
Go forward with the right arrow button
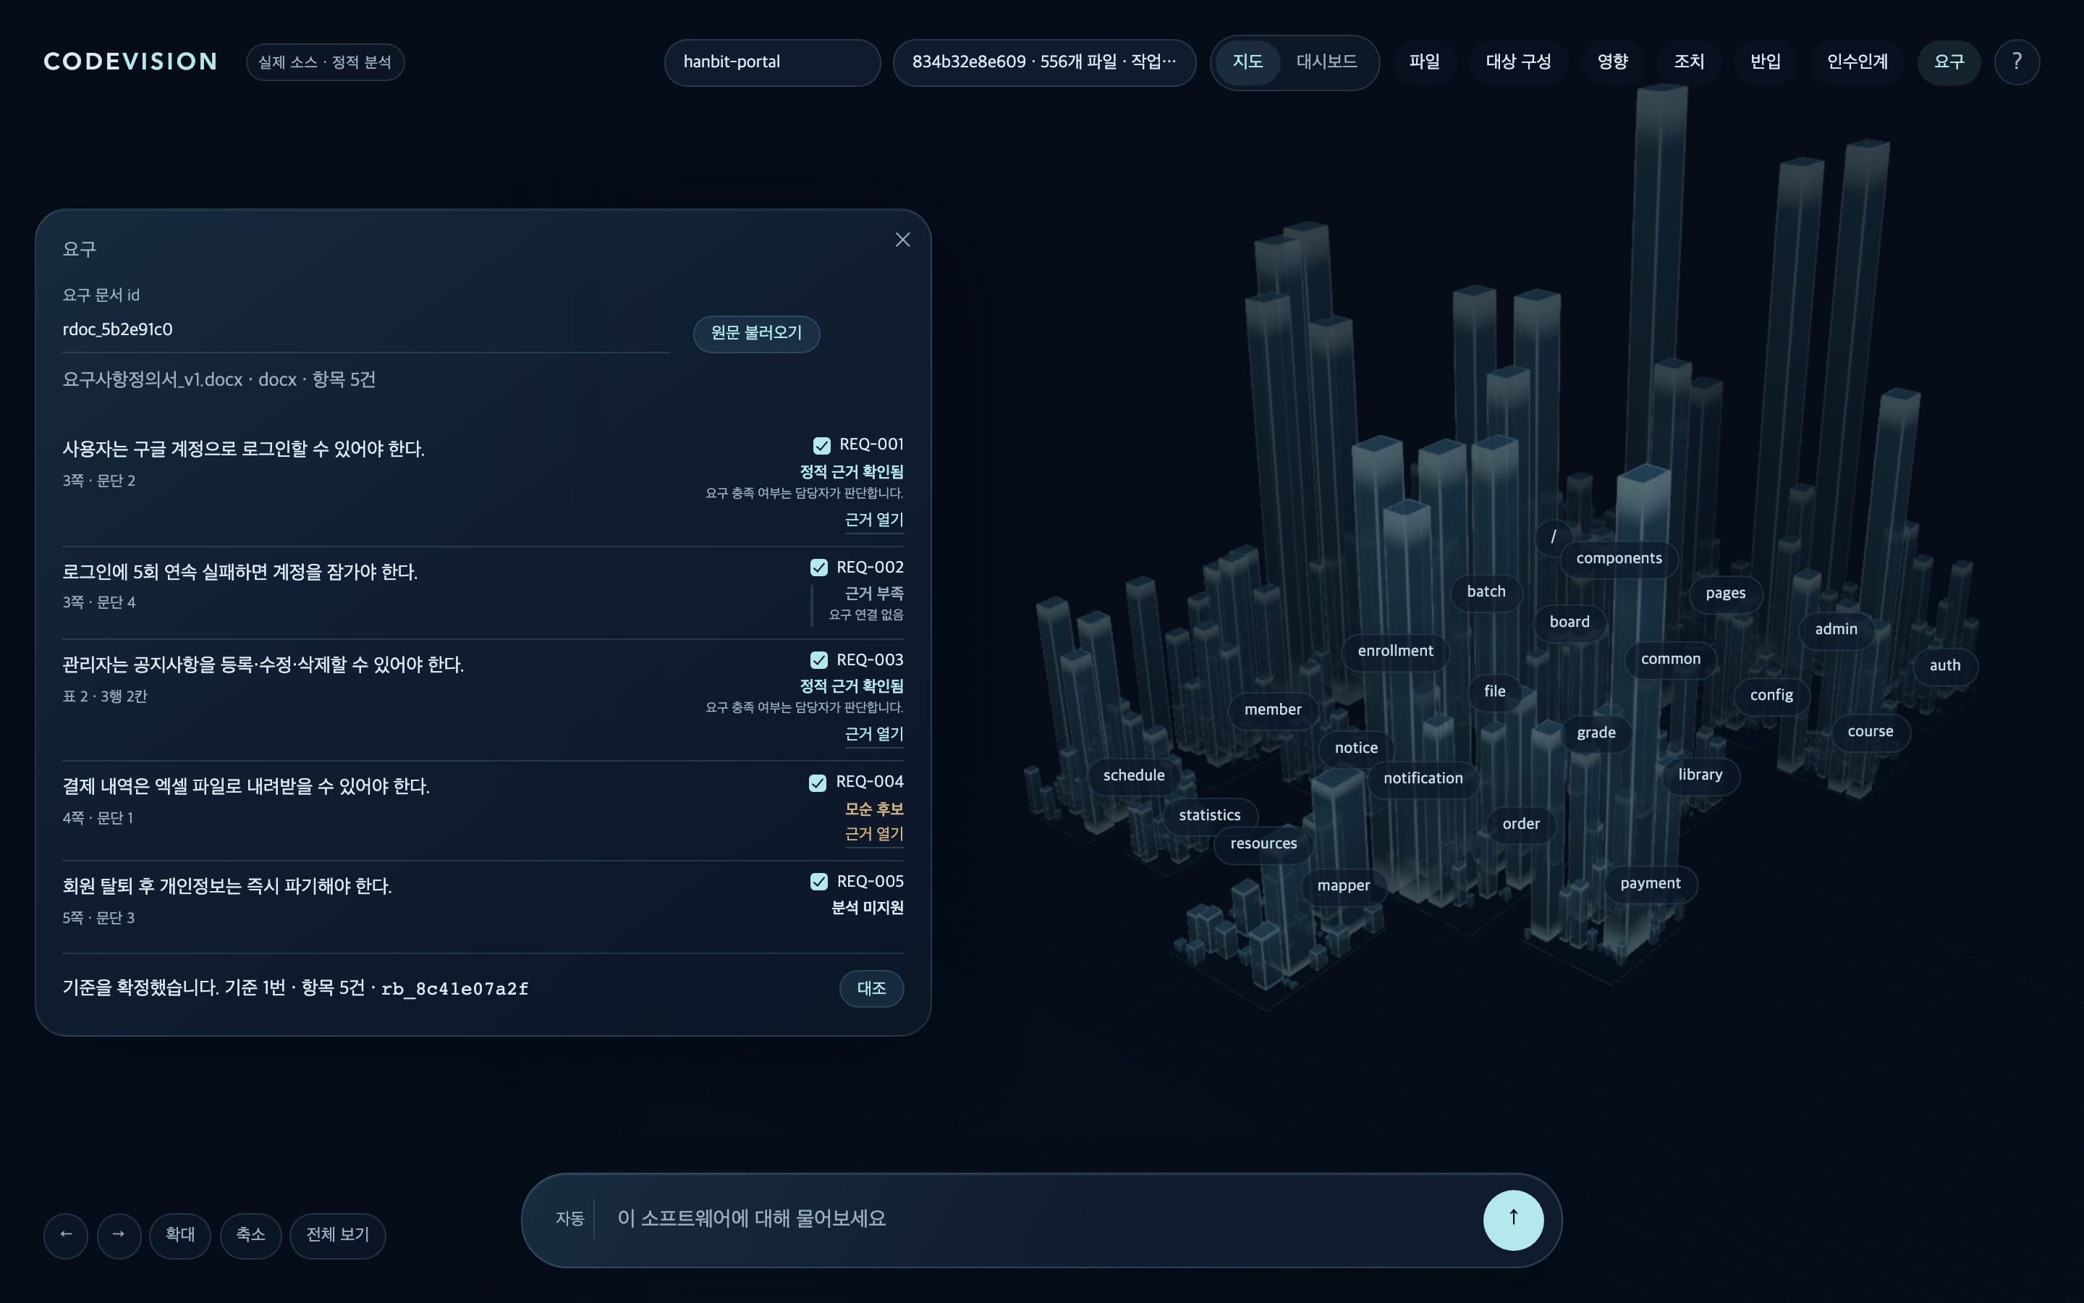click(119, 1235)
